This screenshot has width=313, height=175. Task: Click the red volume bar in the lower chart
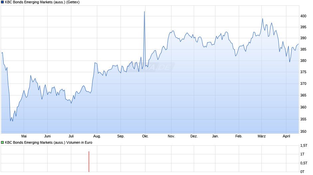coord(89,162)
